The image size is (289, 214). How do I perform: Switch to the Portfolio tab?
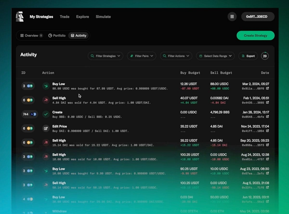coord(57,35)
